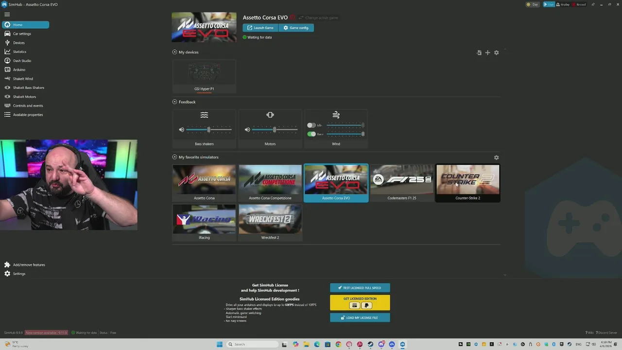
Task: Start Record in the title bar
Action: click(x=579, y=4)
